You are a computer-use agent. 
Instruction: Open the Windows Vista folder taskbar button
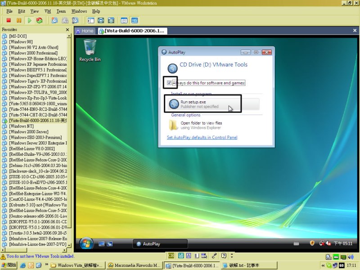click(77, 265)
